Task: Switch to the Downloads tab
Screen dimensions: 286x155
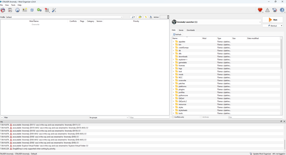Action: click(190, 30)
